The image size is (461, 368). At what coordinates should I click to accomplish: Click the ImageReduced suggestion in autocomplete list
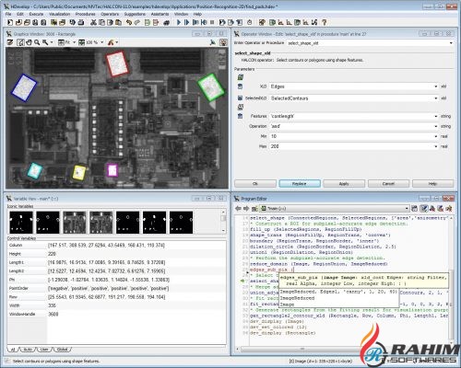point(297,298)
